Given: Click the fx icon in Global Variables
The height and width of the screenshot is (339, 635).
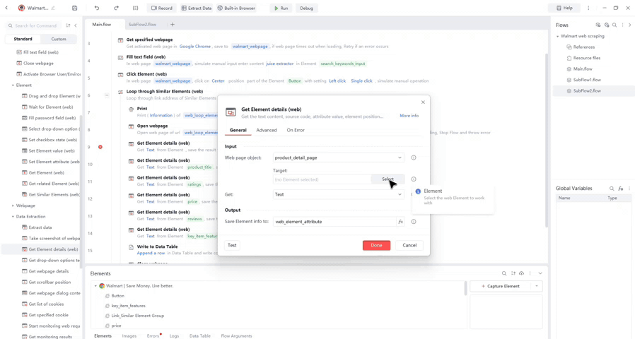Looking at the screenshot, I should click(x=621, y=189).
